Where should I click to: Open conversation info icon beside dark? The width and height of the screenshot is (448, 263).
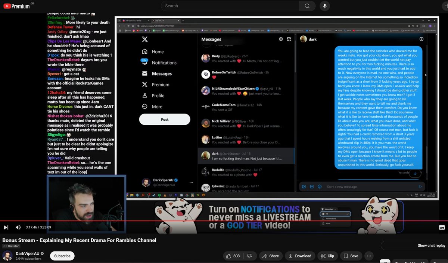[x=421, y=39]
